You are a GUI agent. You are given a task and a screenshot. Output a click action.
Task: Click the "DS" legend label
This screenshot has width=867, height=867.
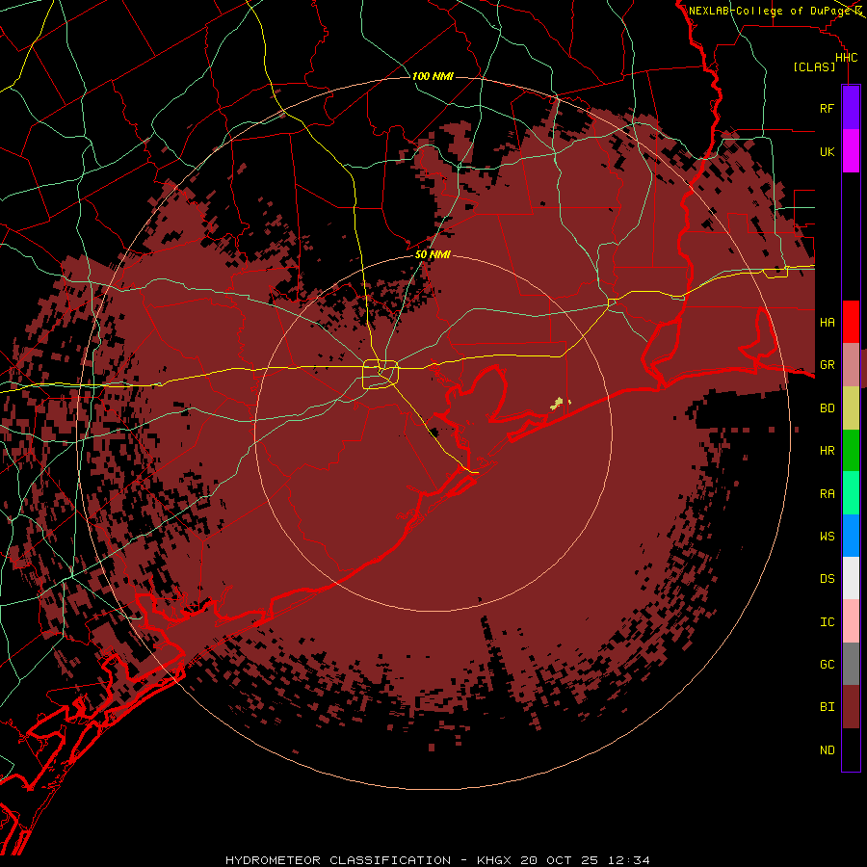(x=827, y=579)
